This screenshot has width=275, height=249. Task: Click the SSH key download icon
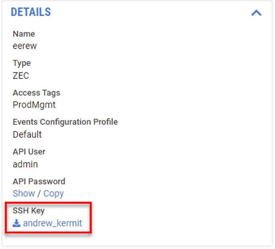(x=16, y=223)
